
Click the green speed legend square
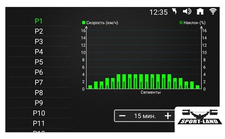[84, 23]
